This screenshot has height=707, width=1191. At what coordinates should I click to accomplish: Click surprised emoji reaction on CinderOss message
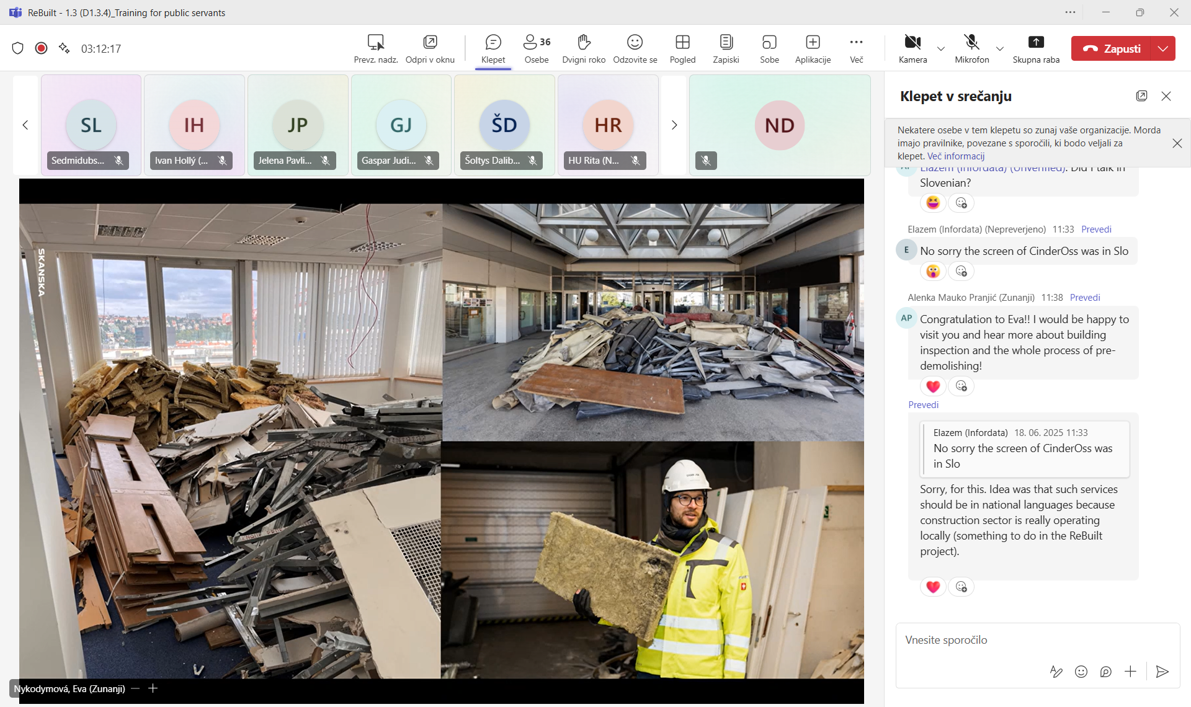click(x=933, y=271)
